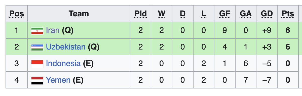302x96 pixels.
Task: Click Yemen's goal difference −7 cell
Action: (x=267, y=80)
